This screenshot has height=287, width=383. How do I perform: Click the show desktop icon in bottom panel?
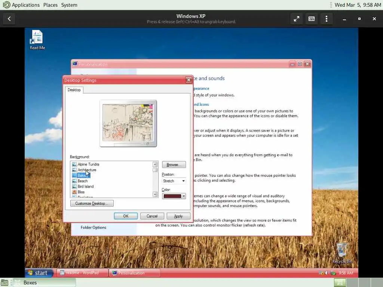[x=4, y=283]
